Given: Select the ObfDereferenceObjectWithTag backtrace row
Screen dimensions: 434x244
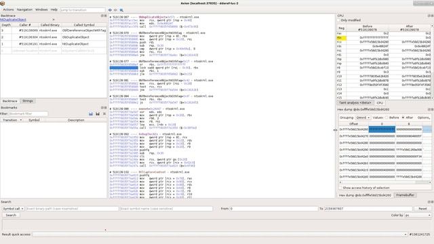Looking at the screenshot, I should (x=54, y=30).
